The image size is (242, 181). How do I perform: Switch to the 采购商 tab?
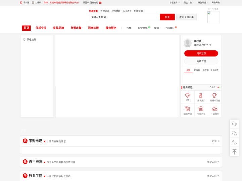click(x=197, y=70)
